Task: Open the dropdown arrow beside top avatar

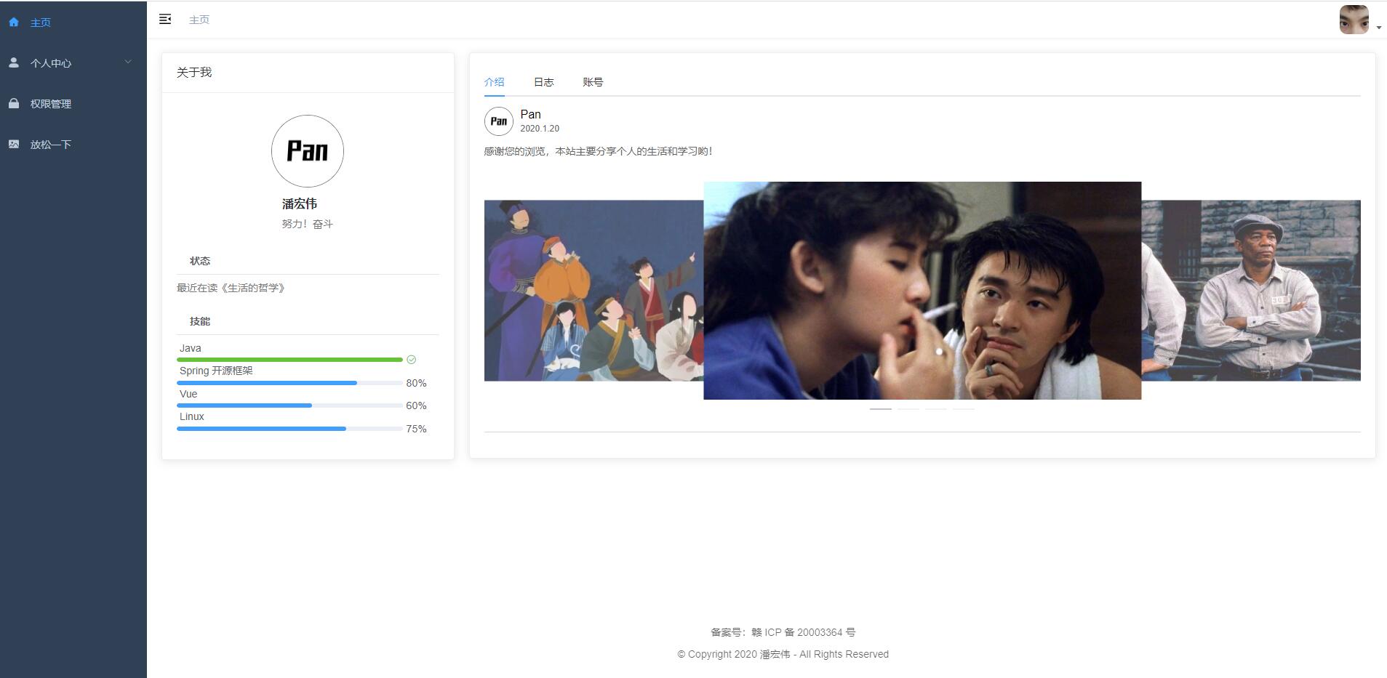Action: 1378,28
